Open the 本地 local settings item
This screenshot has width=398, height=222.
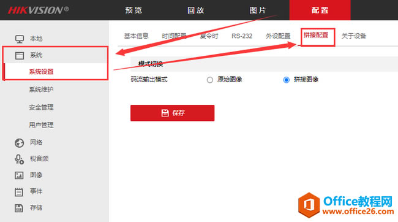point(36,39)
